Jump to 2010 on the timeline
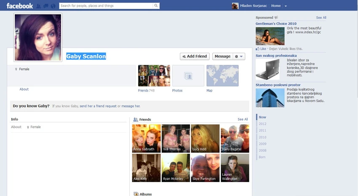This screenshot has height=196, width=358. pyautogui.click(x=262, y=137)
